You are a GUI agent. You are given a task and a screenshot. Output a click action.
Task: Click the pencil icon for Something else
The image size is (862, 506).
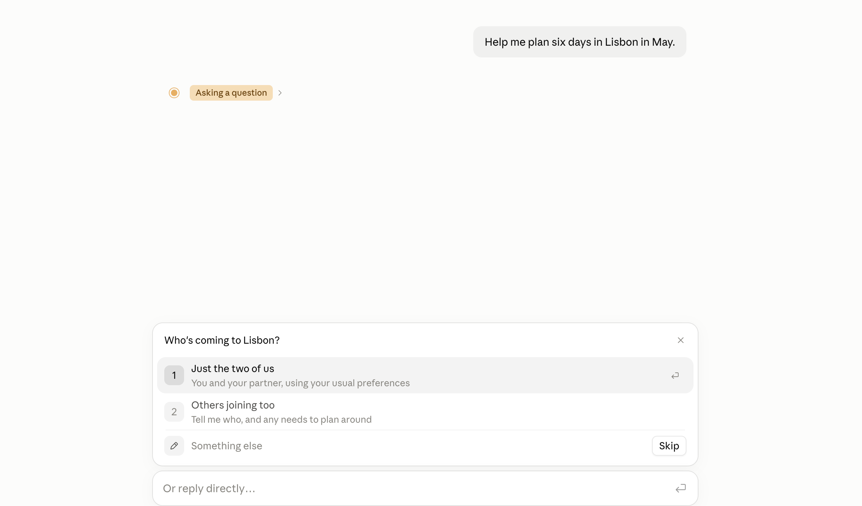(x=174, y=446)
